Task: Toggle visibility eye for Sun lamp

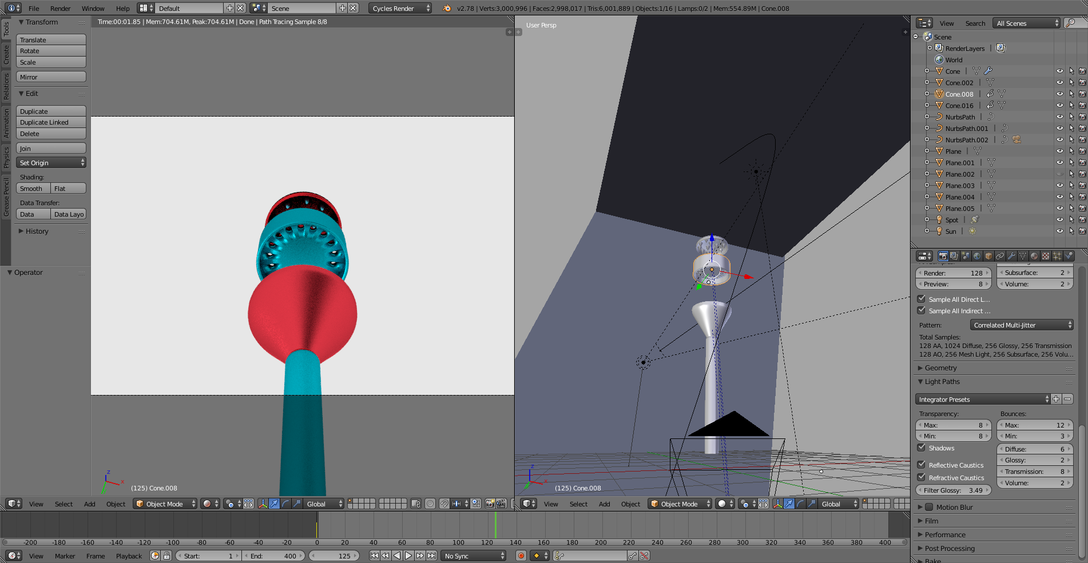Action: click(1059, 231)
